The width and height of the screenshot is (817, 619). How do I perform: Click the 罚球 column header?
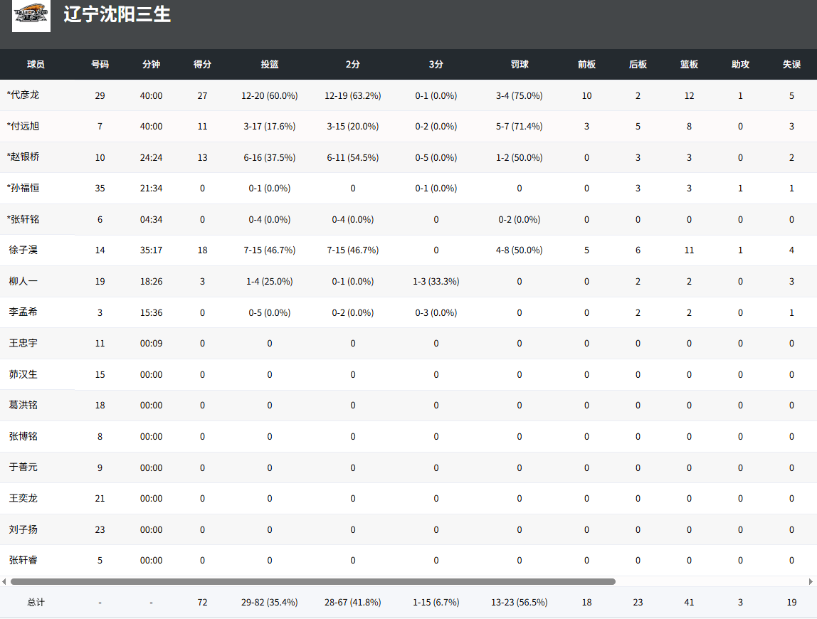pyautogui.click(x=520, y=64)
